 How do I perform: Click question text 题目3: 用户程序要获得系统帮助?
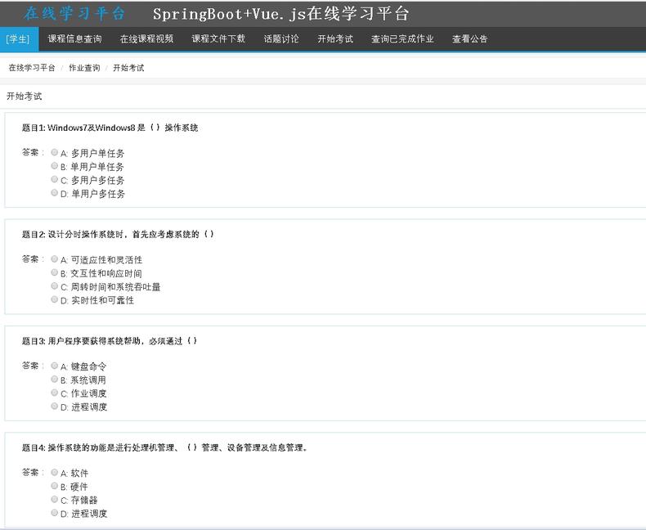[x=110, y=341]
